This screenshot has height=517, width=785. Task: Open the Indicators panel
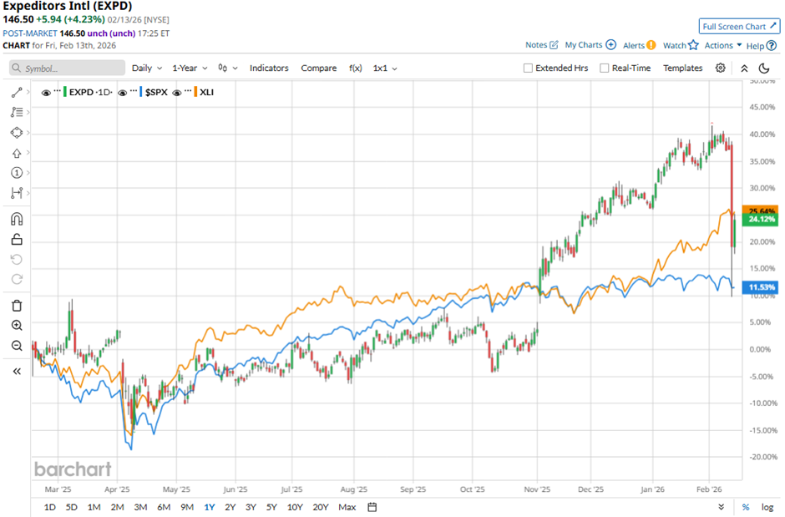click(269, 68)
